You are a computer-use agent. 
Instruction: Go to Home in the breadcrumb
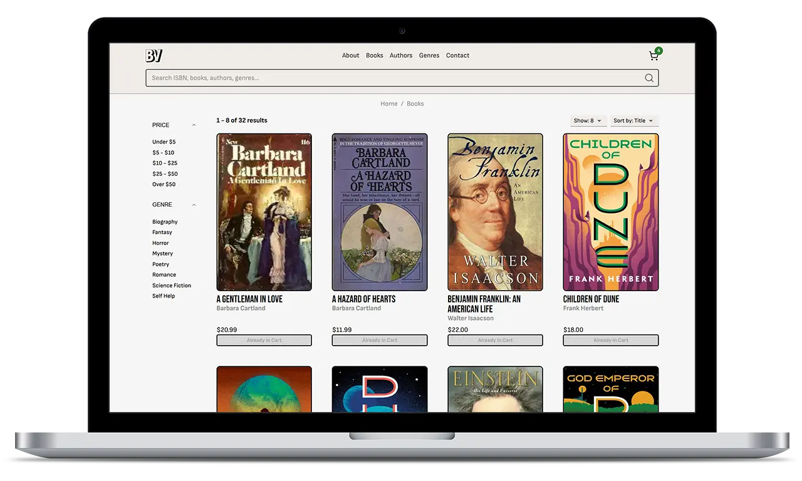tap(389, 104)
